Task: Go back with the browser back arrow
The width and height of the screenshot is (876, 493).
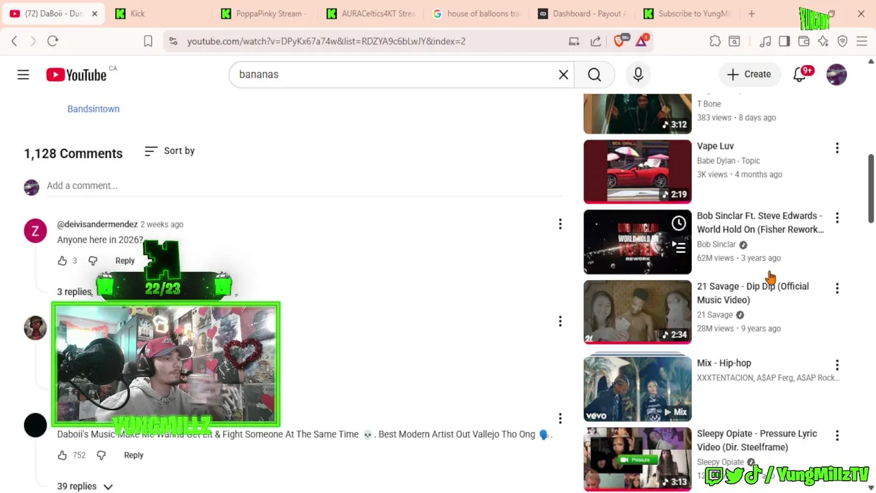Action: [14, 41]
